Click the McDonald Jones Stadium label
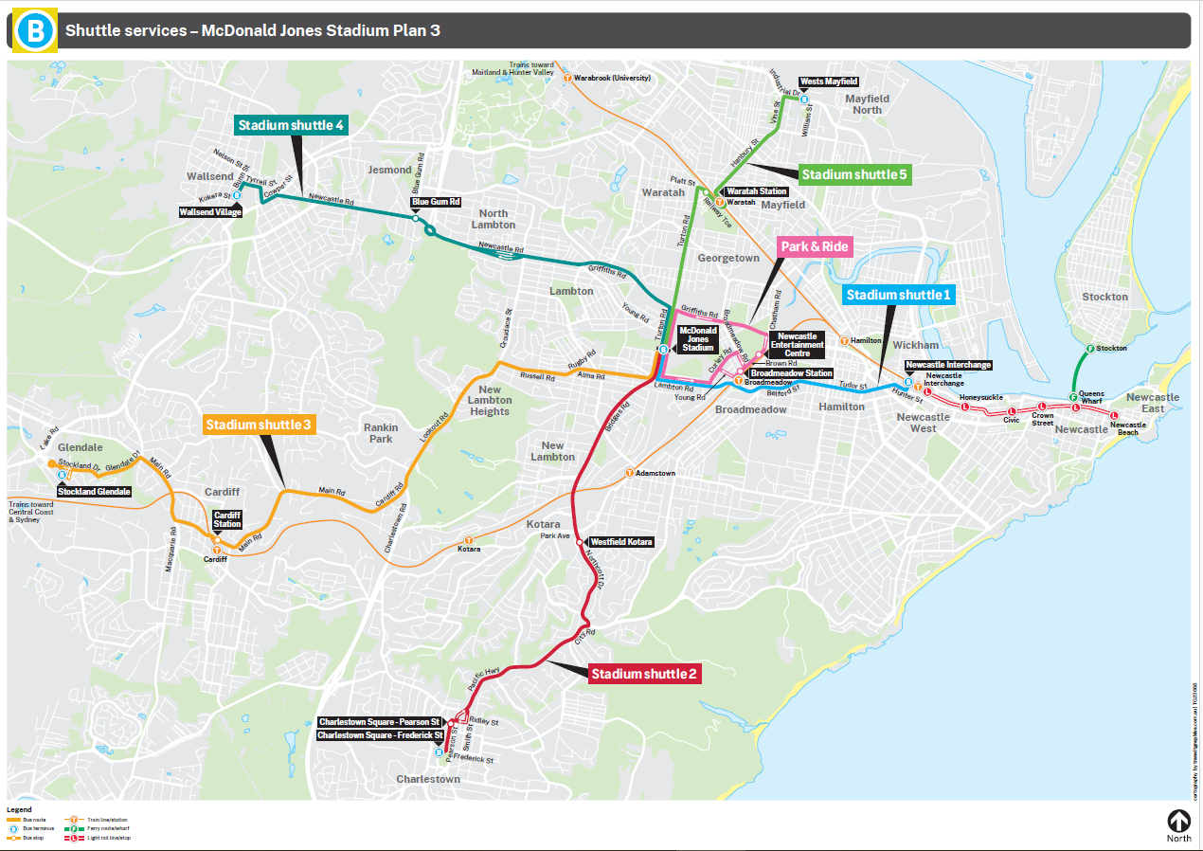This screenshot has height=851, width=1203. tap(698, 339)
